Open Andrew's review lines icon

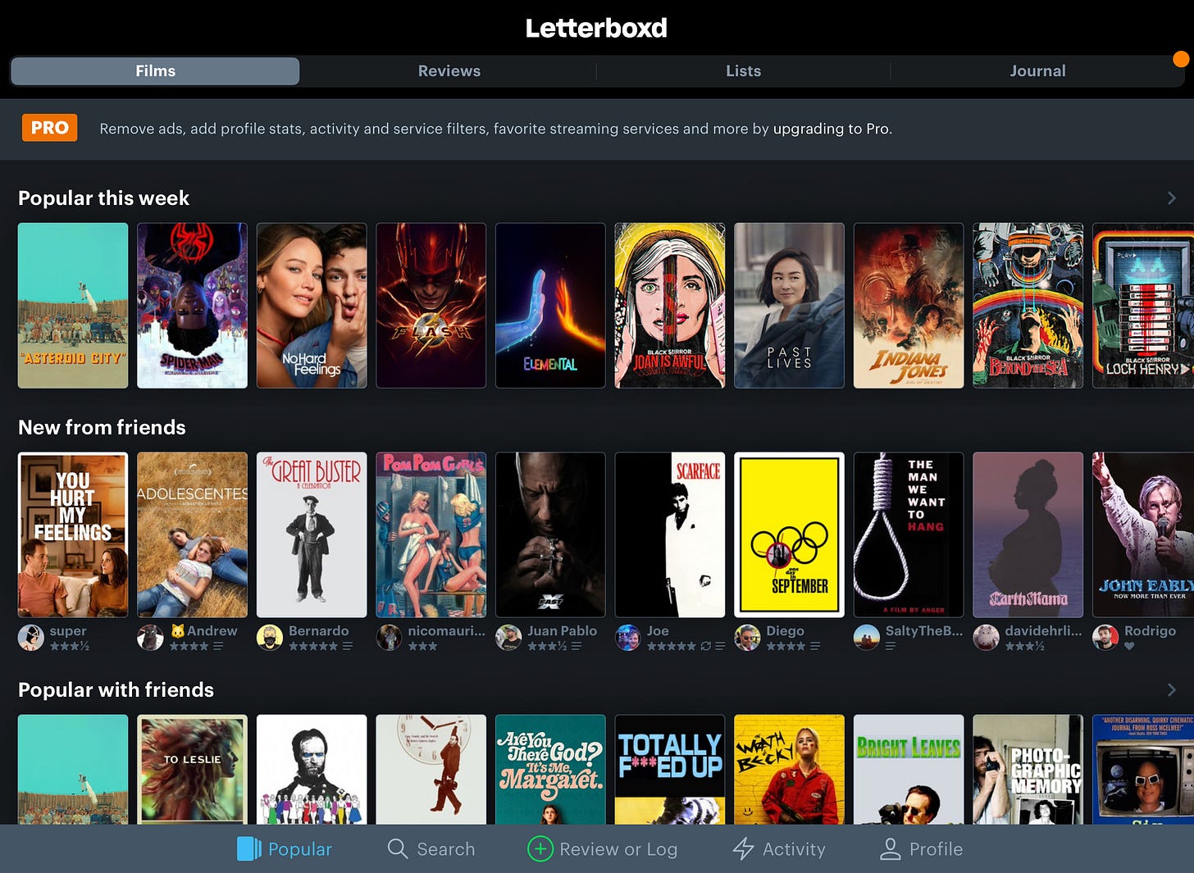tap(218, 647)
